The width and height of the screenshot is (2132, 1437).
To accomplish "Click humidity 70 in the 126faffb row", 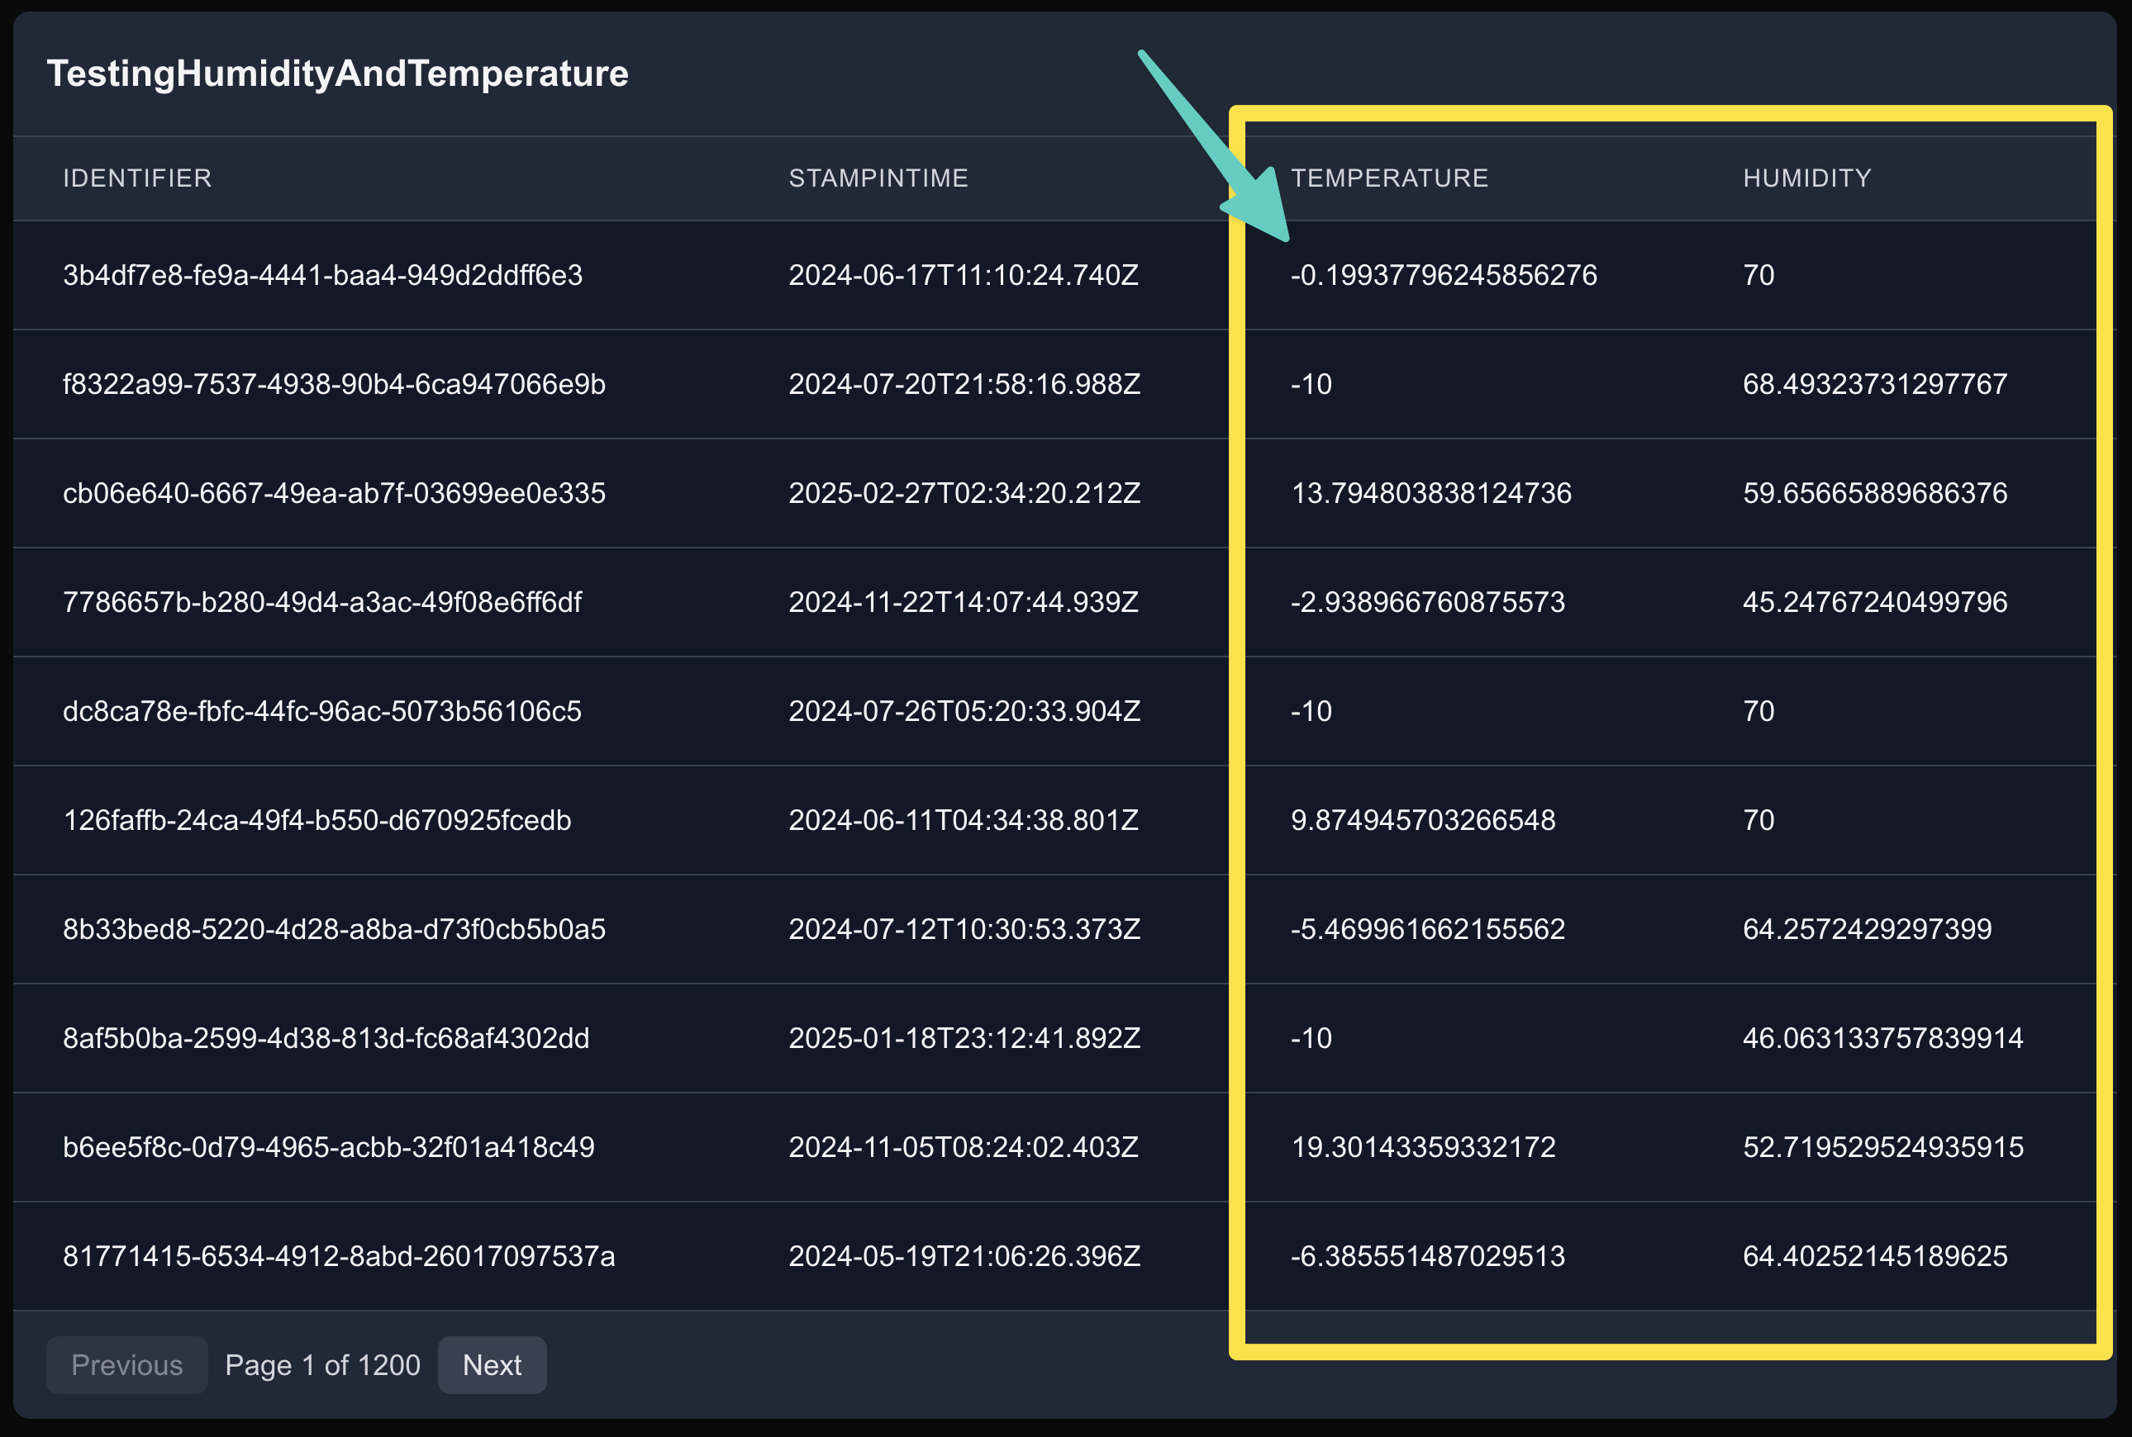I will (1758, 820).
